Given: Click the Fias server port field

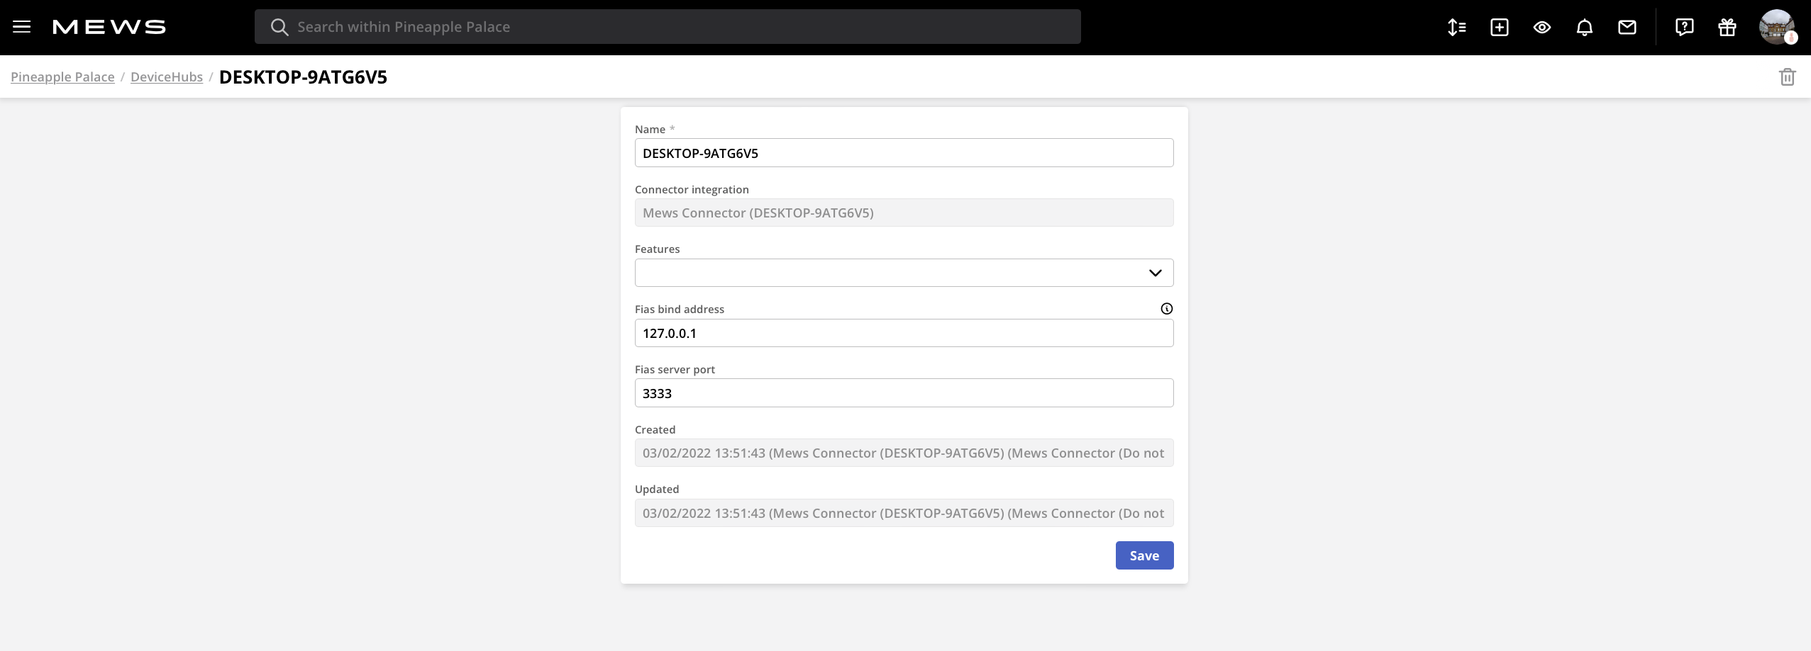Looking at the screenshot, I should (903, 392).
